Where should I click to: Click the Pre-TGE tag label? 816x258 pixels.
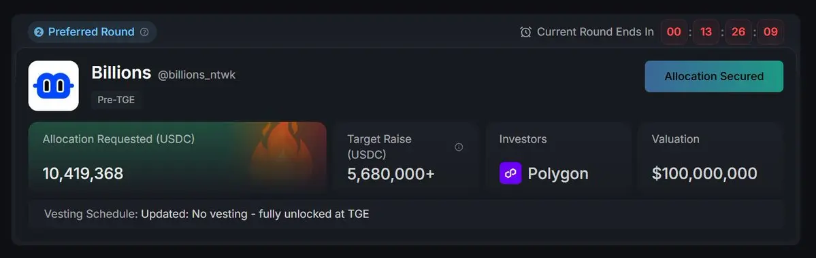(116, 100)
